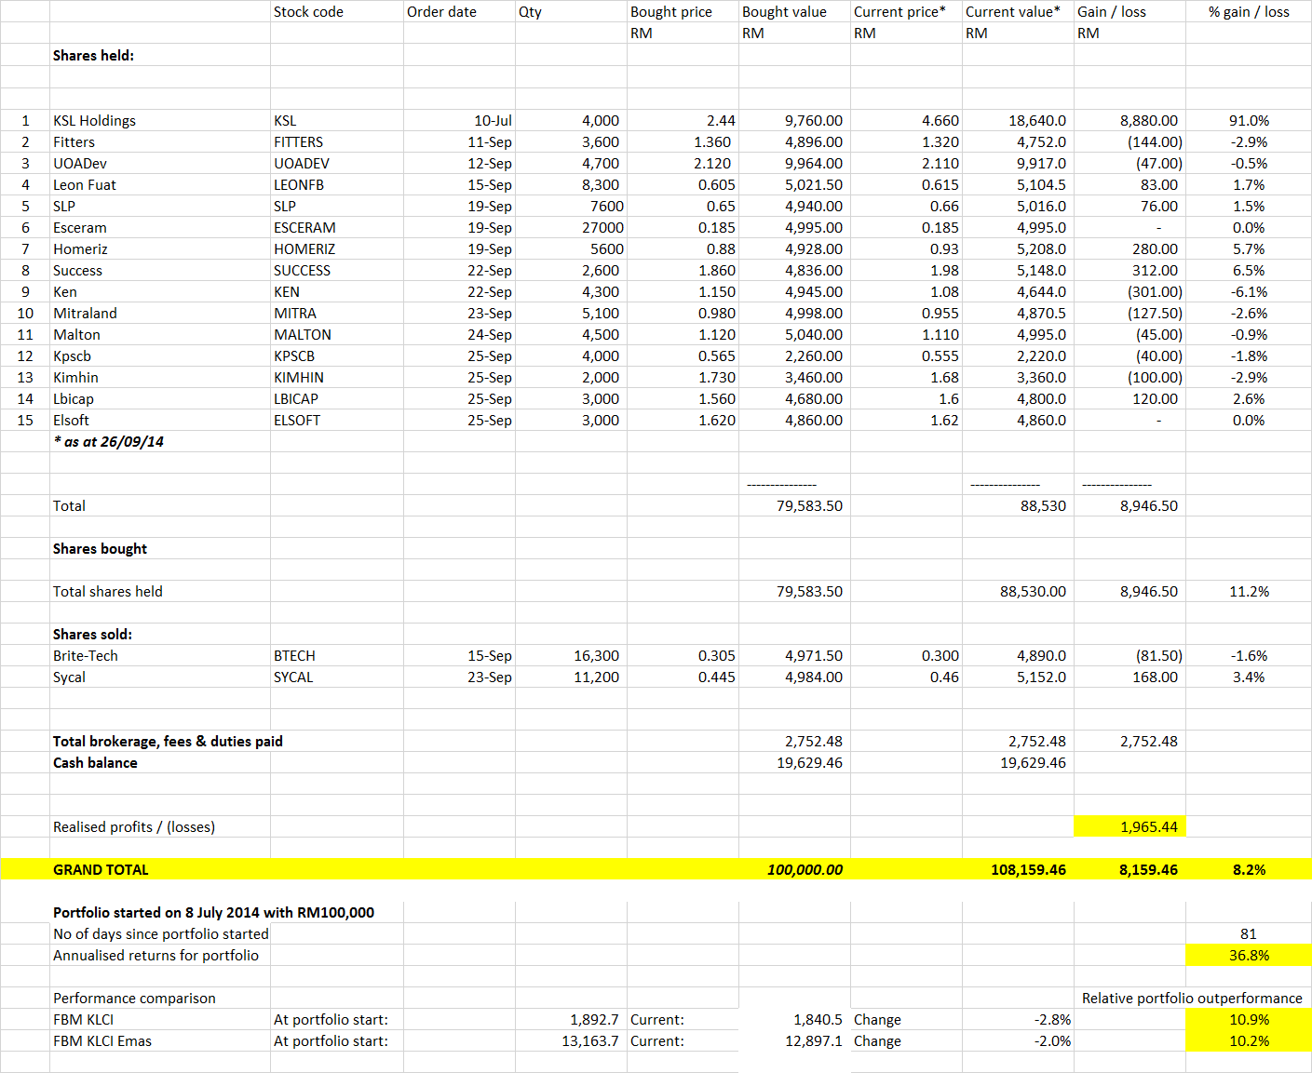This screenshot has width=1312, height=1073.
Task: Select the LBICAP stock code cell
Action: pos(336,398)
